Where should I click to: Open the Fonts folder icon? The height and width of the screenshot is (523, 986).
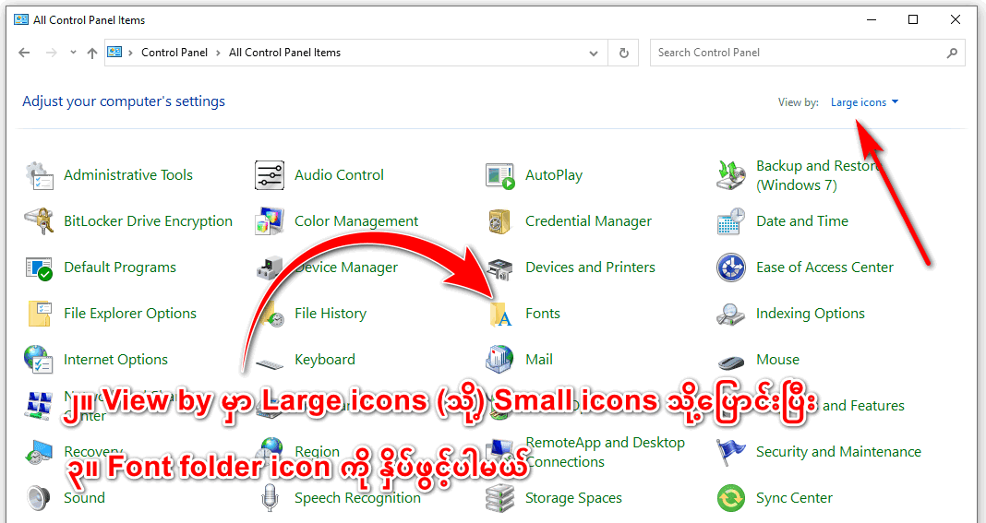[500, 314]
